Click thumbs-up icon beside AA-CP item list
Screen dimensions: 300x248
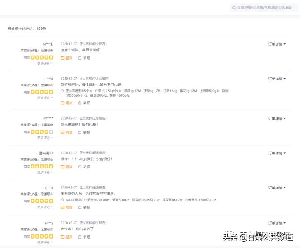pyautogui.click(x=62, y=200)
